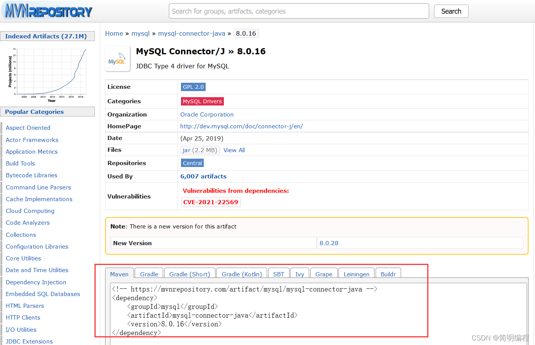Open the CVE-2021-22569 vulnerability link

(x=211, y=202)
